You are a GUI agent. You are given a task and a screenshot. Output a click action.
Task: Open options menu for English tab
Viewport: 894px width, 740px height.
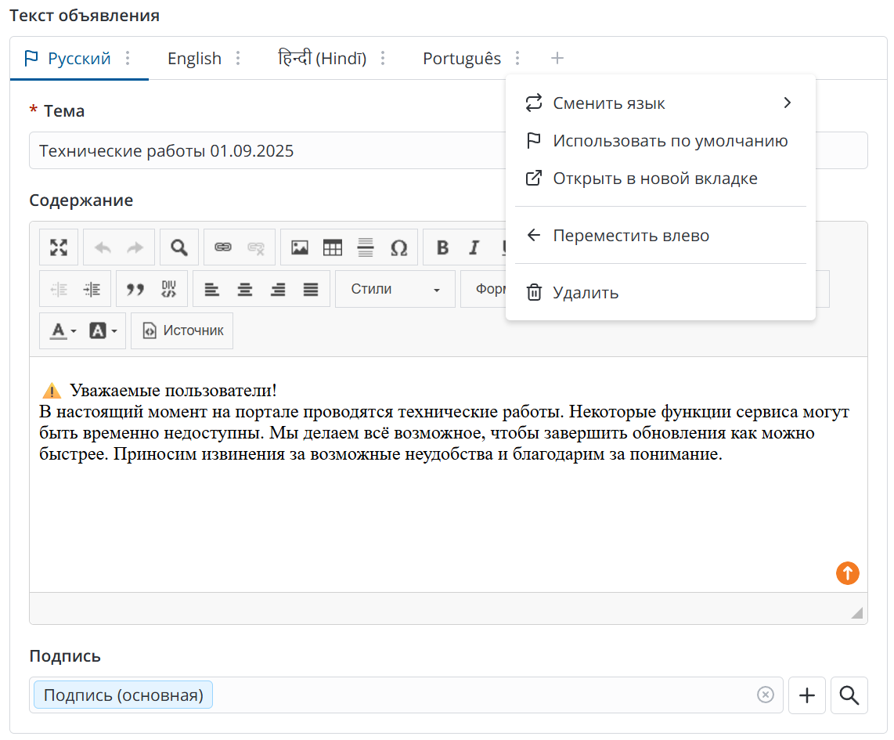pos(238,59)
